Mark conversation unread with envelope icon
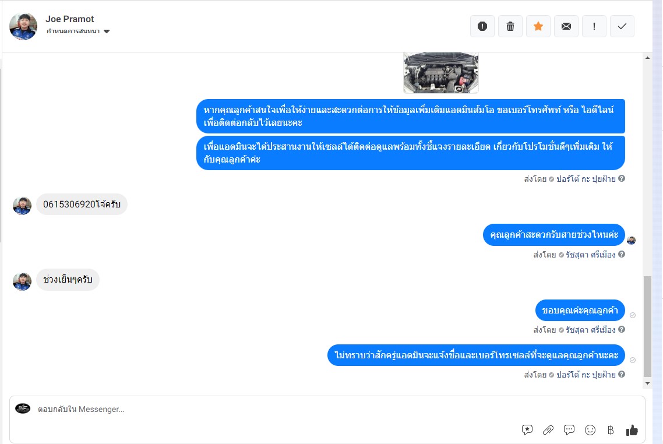 566,26
